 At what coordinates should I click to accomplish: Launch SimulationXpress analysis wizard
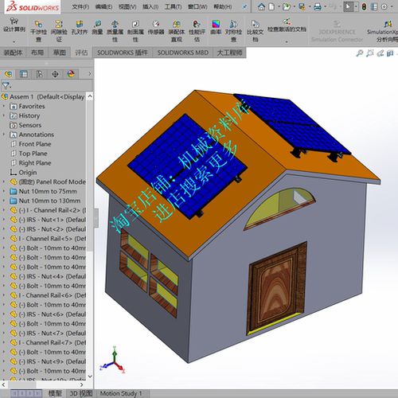click(x=384, y=32)
